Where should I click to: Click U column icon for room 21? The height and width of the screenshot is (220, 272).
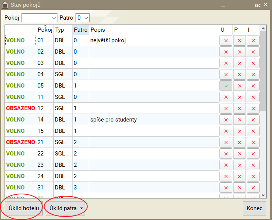pyautogui.click(x=226, y=142)
